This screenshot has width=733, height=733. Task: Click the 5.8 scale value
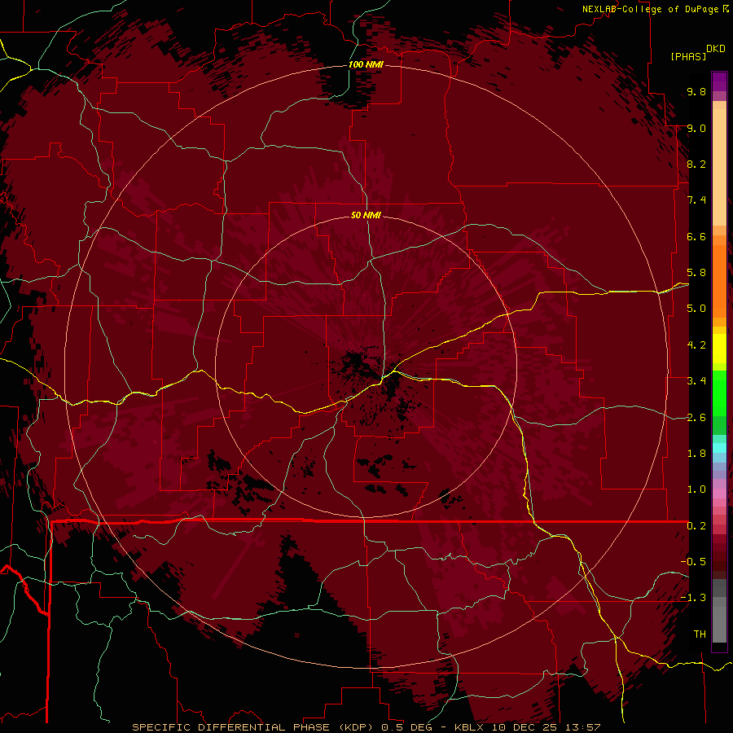click(x=696, y=273)
